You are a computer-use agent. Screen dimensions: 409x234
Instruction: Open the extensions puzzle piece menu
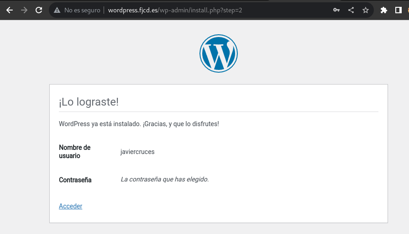tap(384, 10)
